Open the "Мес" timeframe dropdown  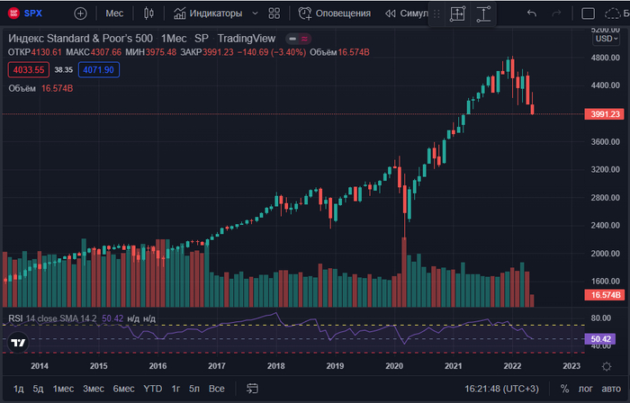pos(114,13)
